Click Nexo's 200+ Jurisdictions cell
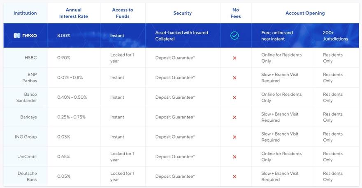The width and height of the screenshot is (362, 188). (x=335, y=36)
